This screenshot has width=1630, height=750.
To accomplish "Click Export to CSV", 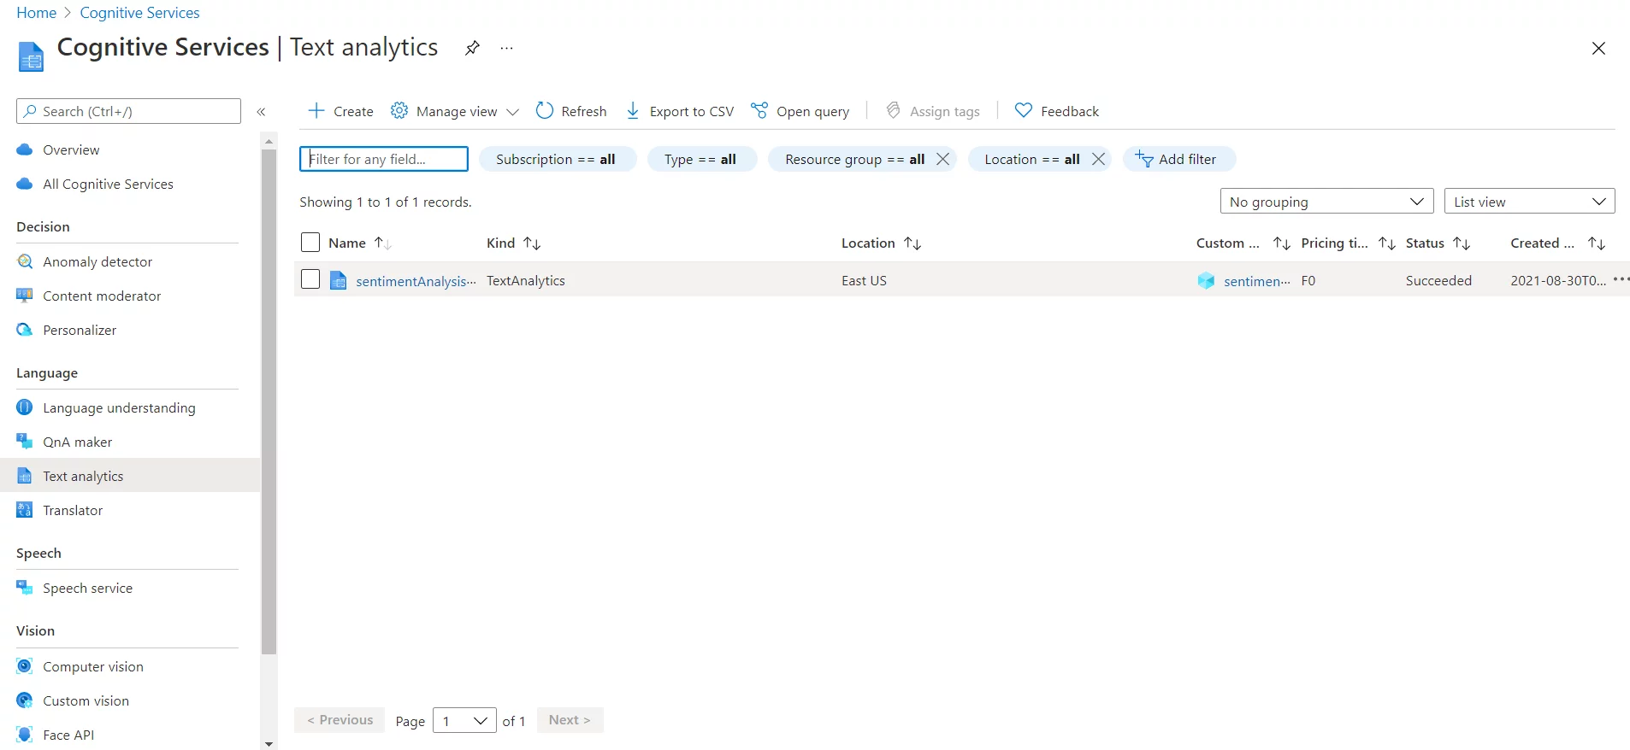I will click(680, 111).
